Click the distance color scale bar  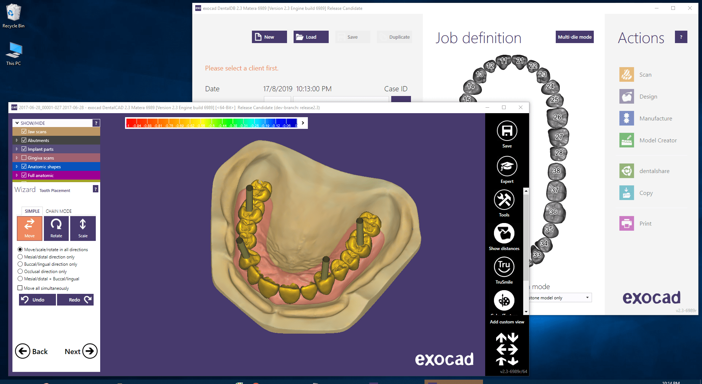click(212, 123)
